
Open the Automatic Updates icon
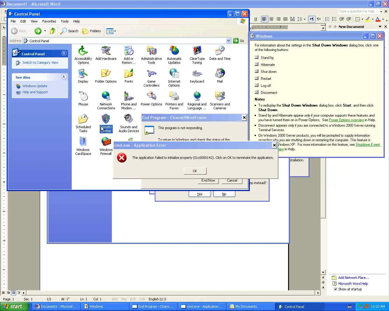(174, 55)
